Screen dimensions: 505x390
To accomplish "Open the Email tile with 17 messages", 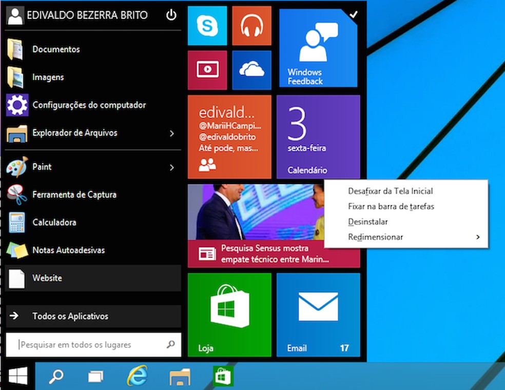I will tap(318, 313).
